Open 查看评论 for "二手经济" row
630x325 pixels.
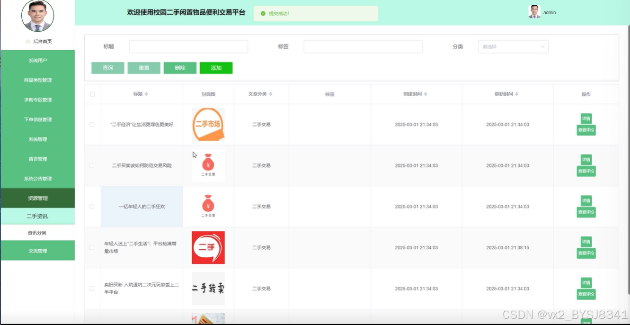586,130
